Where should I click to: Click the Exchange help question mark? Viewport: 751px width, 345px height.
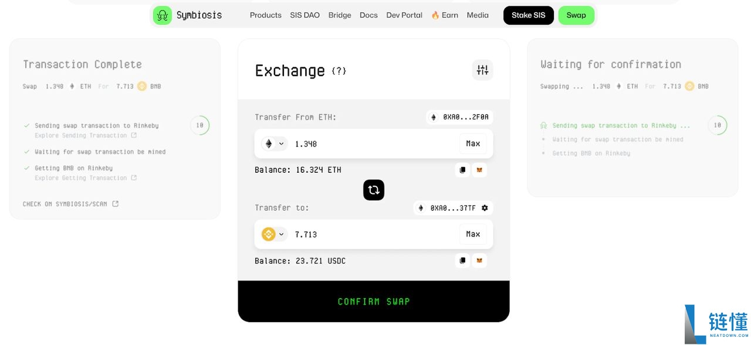339,71
